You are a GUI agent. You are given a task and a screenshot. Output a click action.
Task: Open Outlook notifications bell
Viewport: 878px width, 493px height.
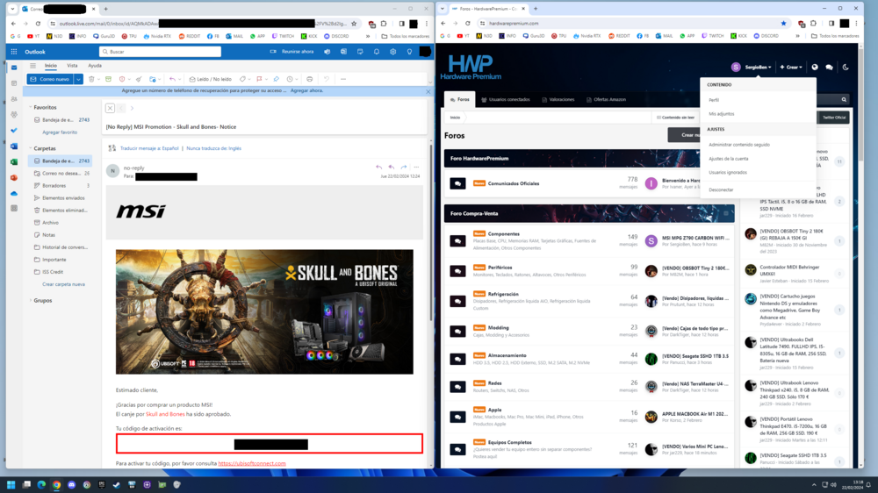(377, 52)
